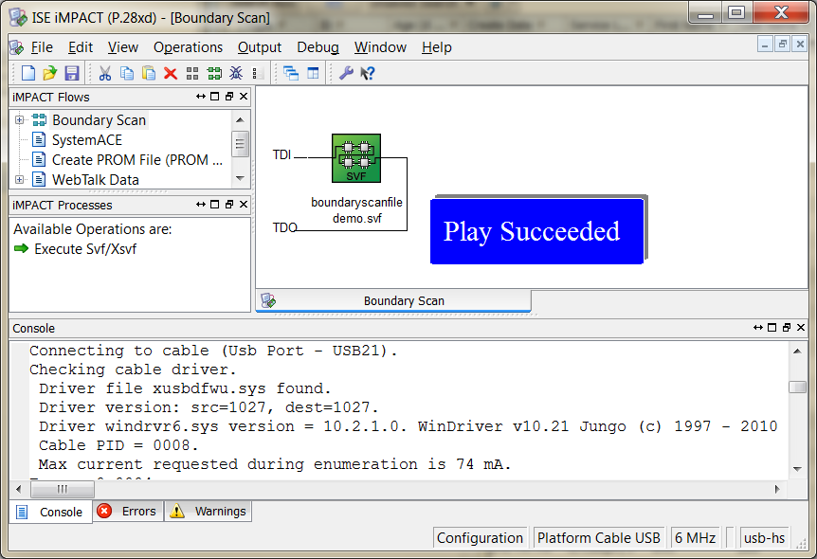Open the Operations menu
Viewport: 817px width, 559px height.
(x=188, y=47)
